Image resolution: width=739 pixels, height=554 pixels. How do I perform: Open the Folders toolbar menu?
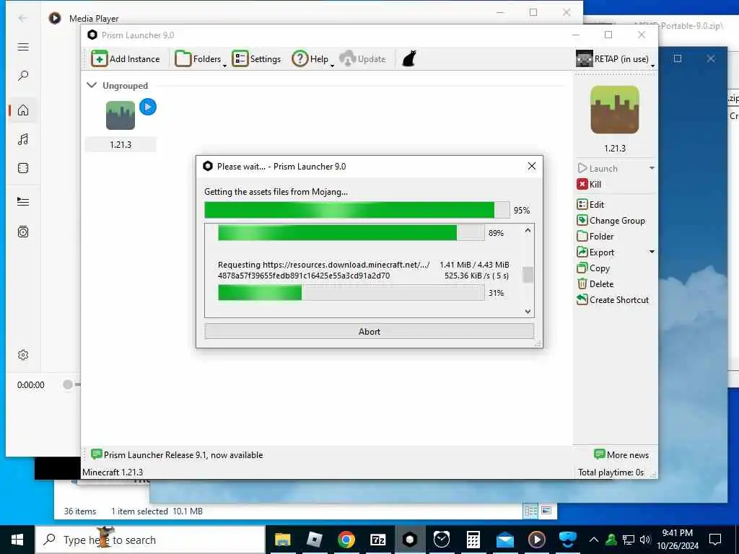pyautogui.click(x=201, y=59)
